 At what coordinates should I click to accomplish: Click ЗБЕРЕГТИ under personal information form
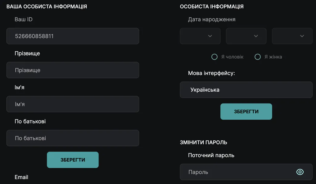point(73,160)
